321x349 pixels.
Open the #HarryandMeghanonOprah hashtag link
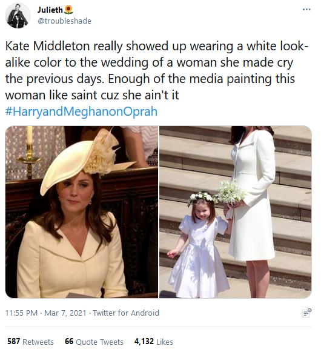click(81, 111)
